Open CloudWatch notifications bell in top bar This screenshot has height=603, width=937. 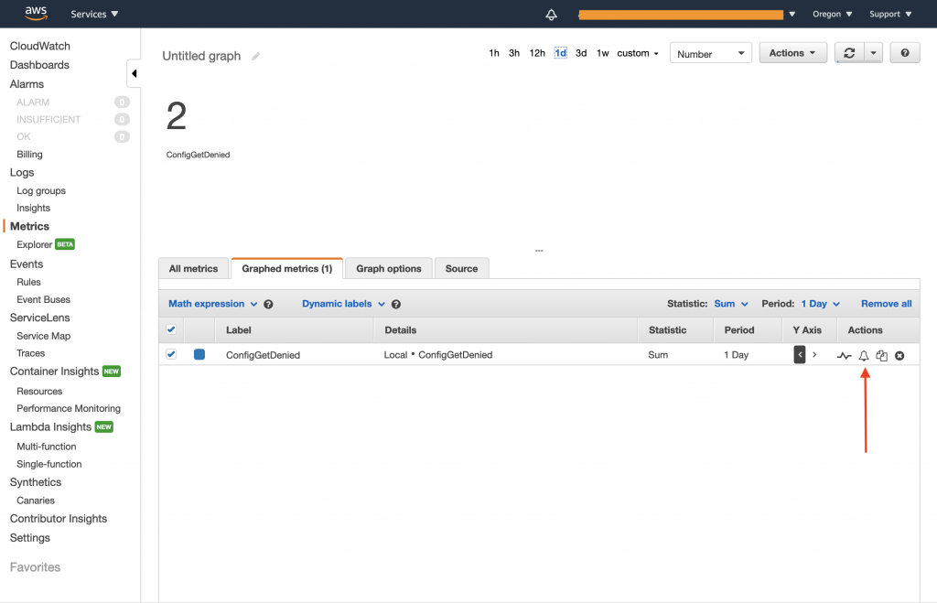pyautogui.click(x=550, y=14)
